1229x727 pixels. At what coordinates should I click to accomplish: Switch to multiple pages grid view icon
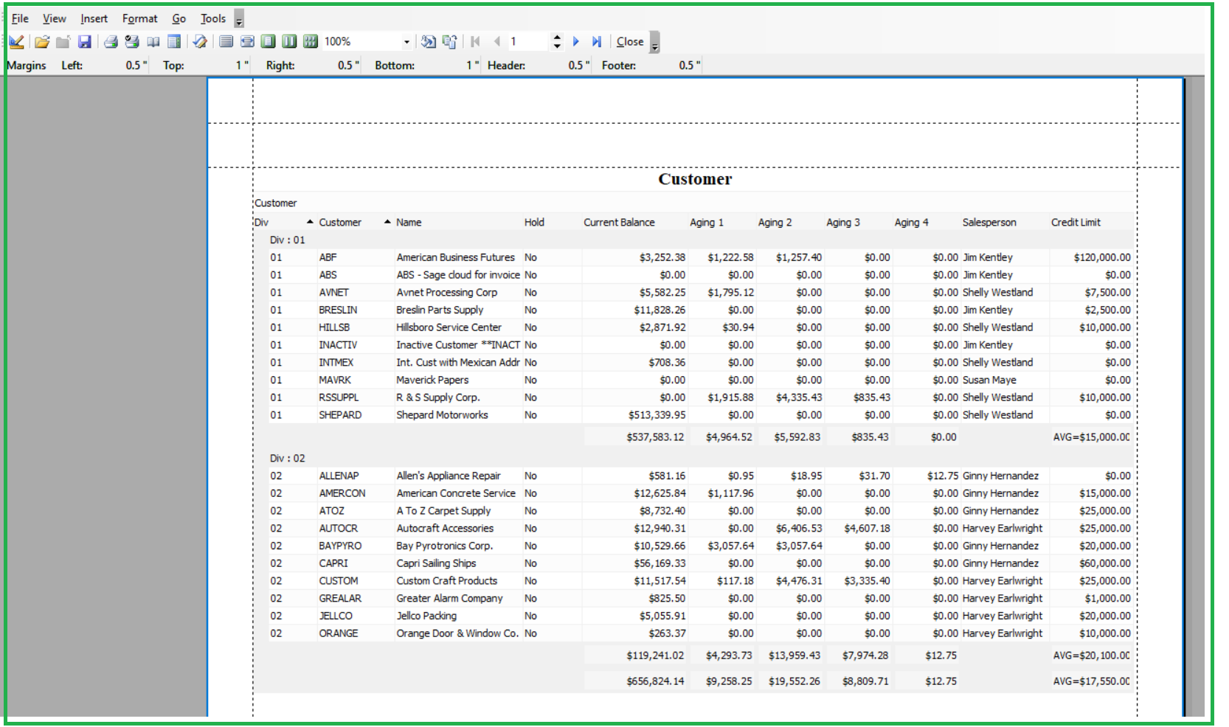pyautogui.click(x=311, y=41)
